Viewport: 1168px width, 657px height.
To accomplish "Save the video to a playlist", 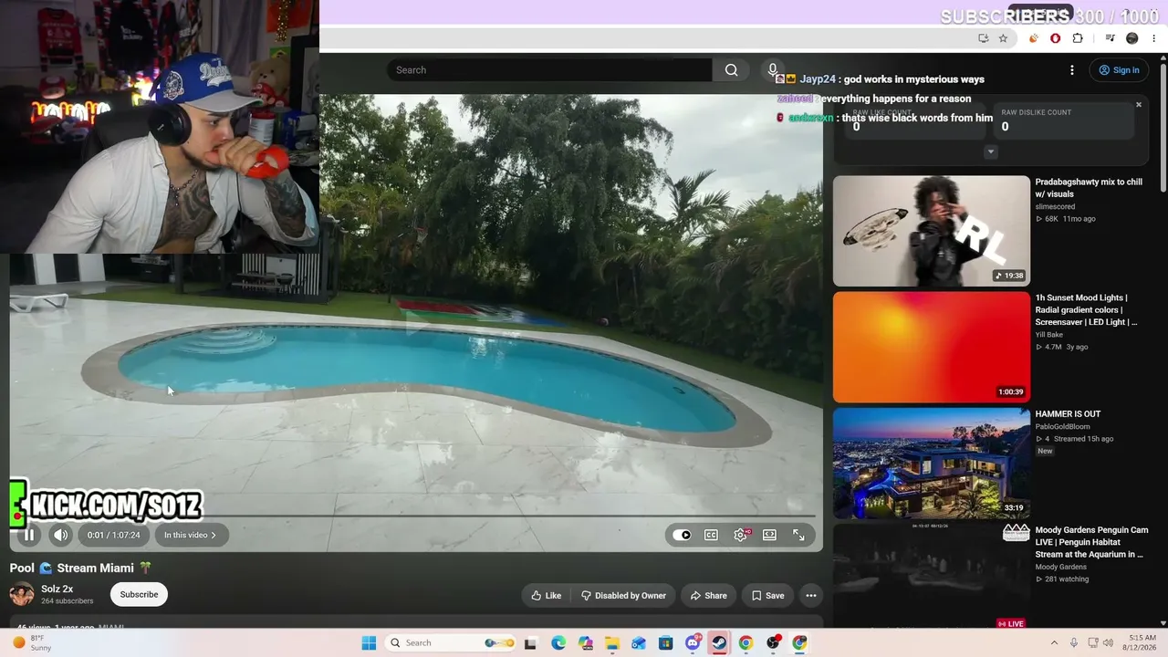I will (767, 596).
